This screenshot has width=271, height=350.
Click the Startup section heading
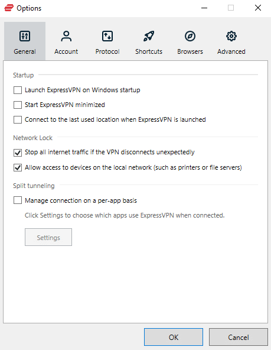(x=24, y=75)
